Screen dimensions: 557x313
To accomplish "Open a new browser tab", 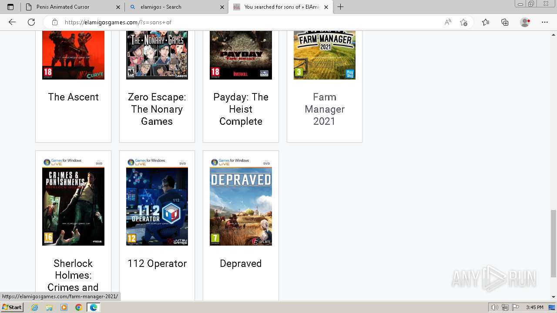I will point(340,7).
